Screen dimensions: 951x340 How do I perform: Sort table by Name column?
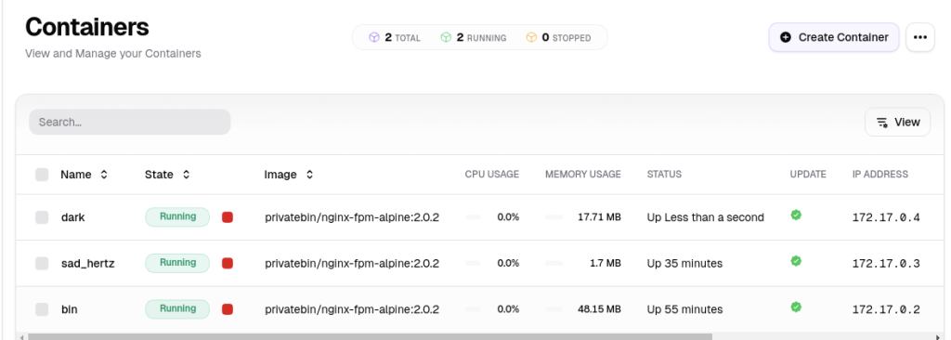[x=85, y=175]
